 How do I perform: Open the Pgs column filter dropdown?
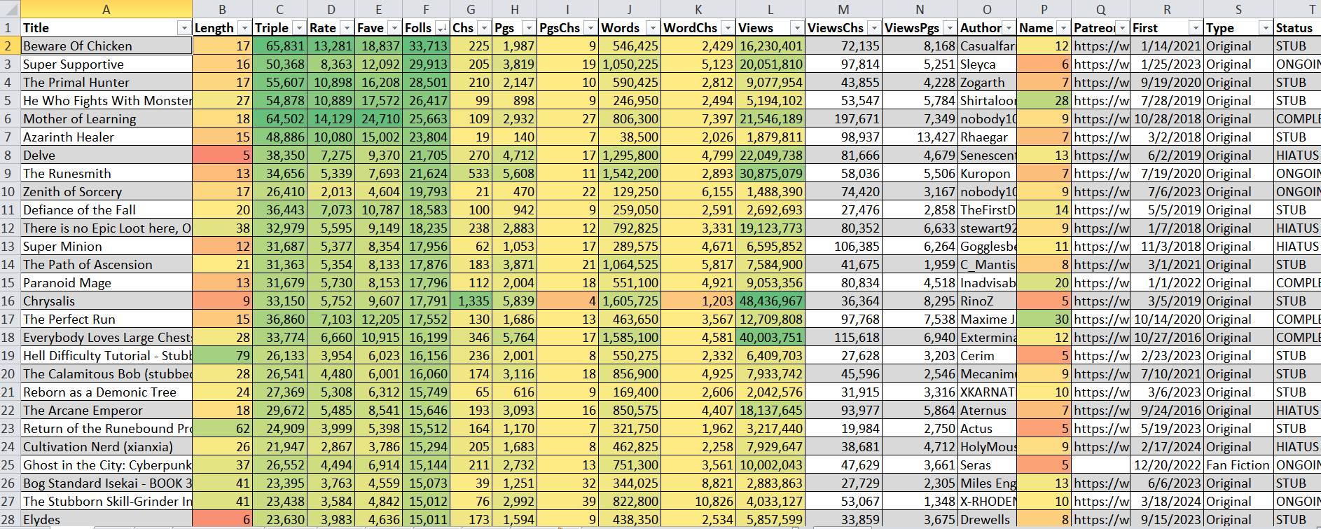[x=529, y=28]
